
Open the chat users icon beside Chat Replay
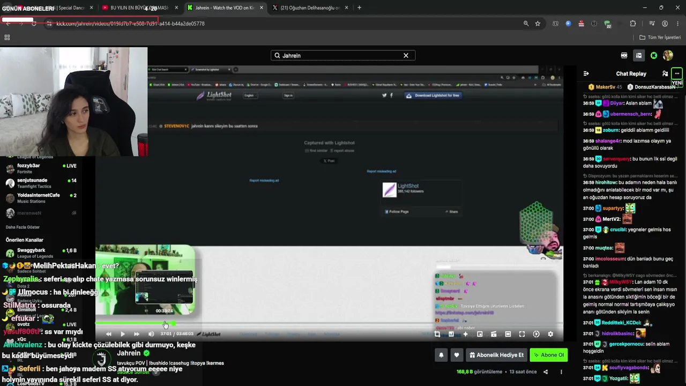click(x=665, y=73)
